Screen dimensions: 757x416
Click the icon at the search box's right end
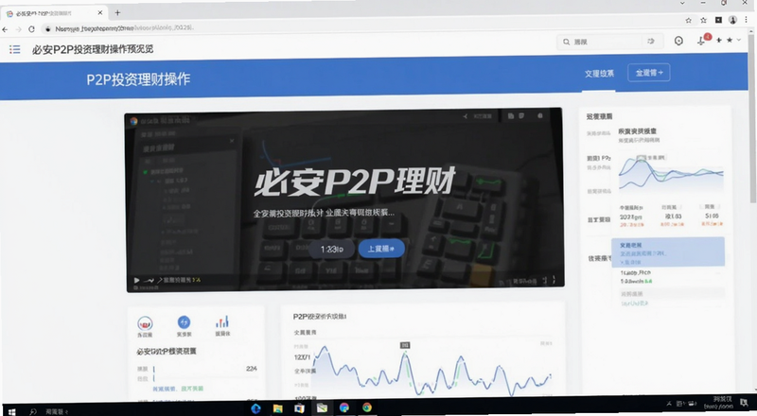[651, 42]
